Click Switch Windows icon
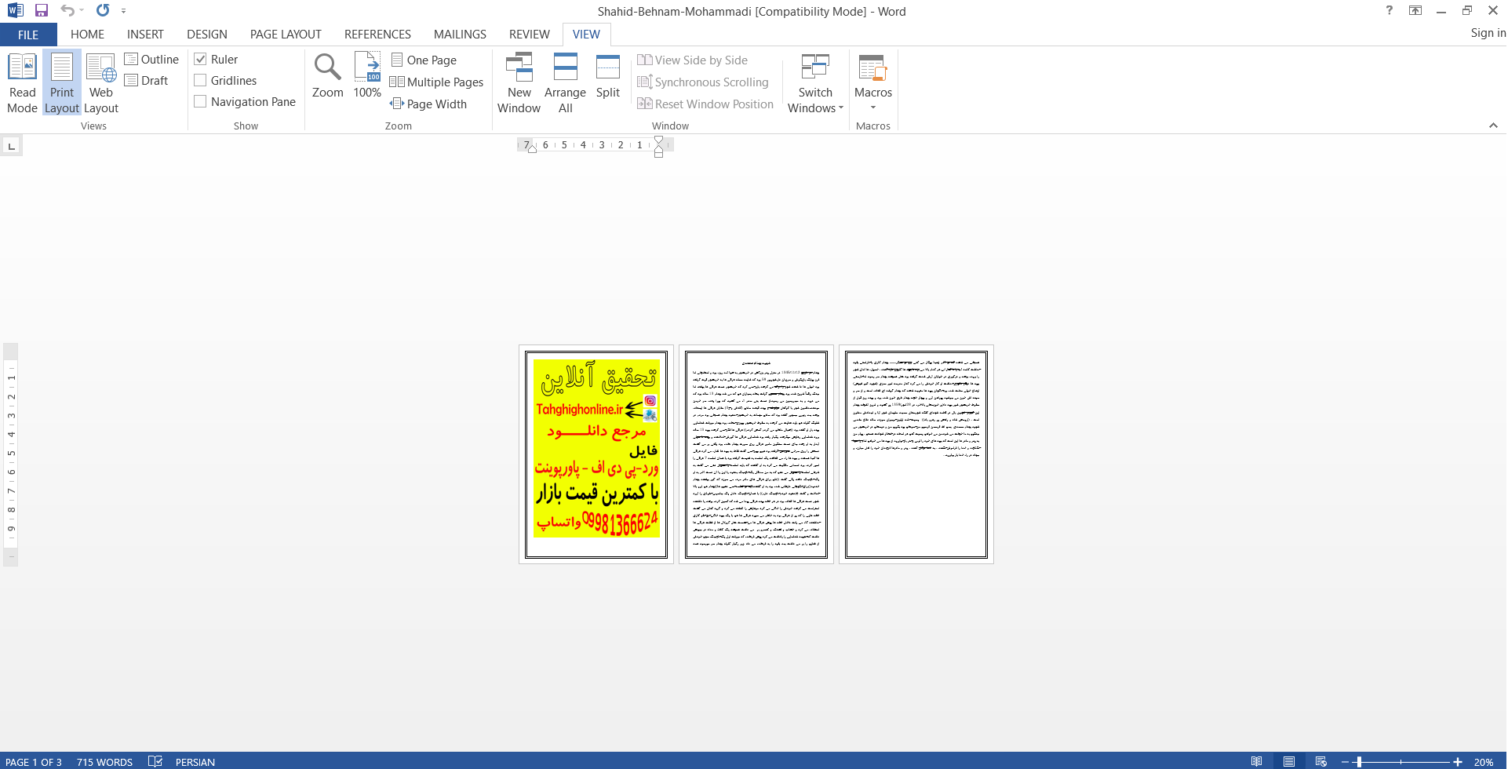1508x769 pixels. [815, 68]
